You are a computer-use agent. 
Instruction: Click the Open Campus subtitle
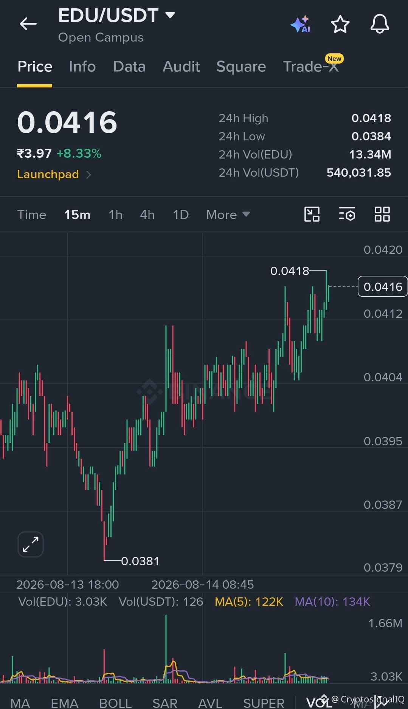click(101, 37)
